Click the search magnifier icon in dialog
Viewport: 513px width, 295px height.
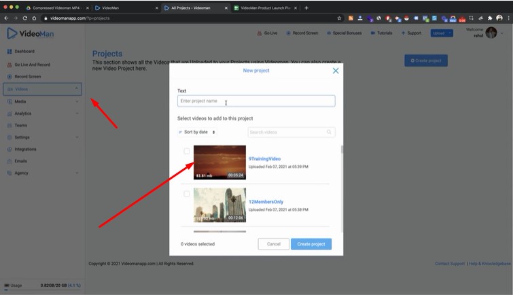[329, 132]
